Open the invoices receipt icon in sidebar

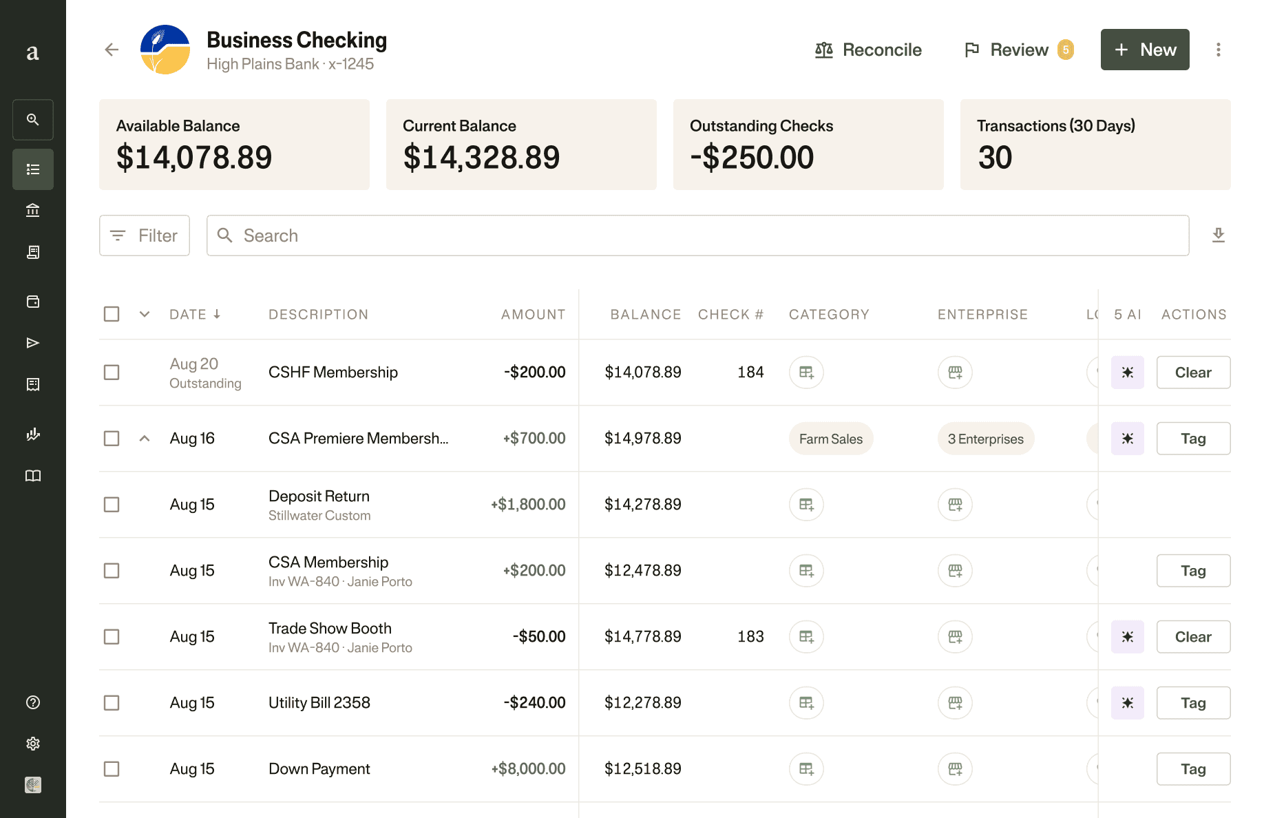(x=32, y=252)
